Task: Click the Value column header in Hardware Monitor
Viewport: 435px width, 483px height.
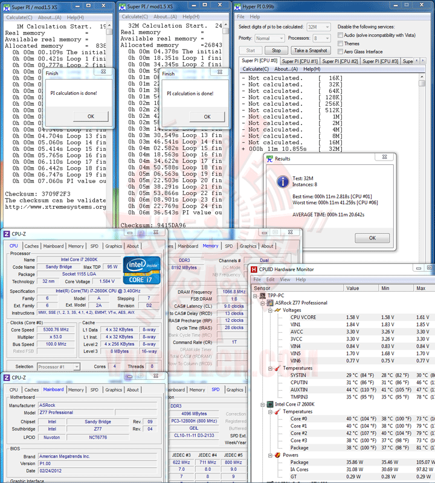Action: [361, 289]
